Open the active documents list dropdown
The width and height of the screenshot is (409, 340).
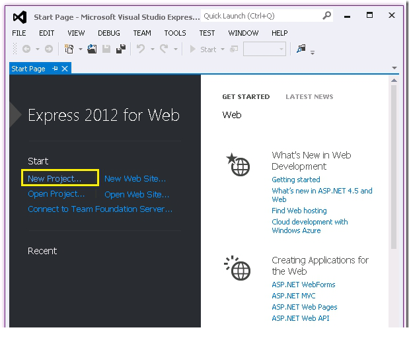coord(394,68)
